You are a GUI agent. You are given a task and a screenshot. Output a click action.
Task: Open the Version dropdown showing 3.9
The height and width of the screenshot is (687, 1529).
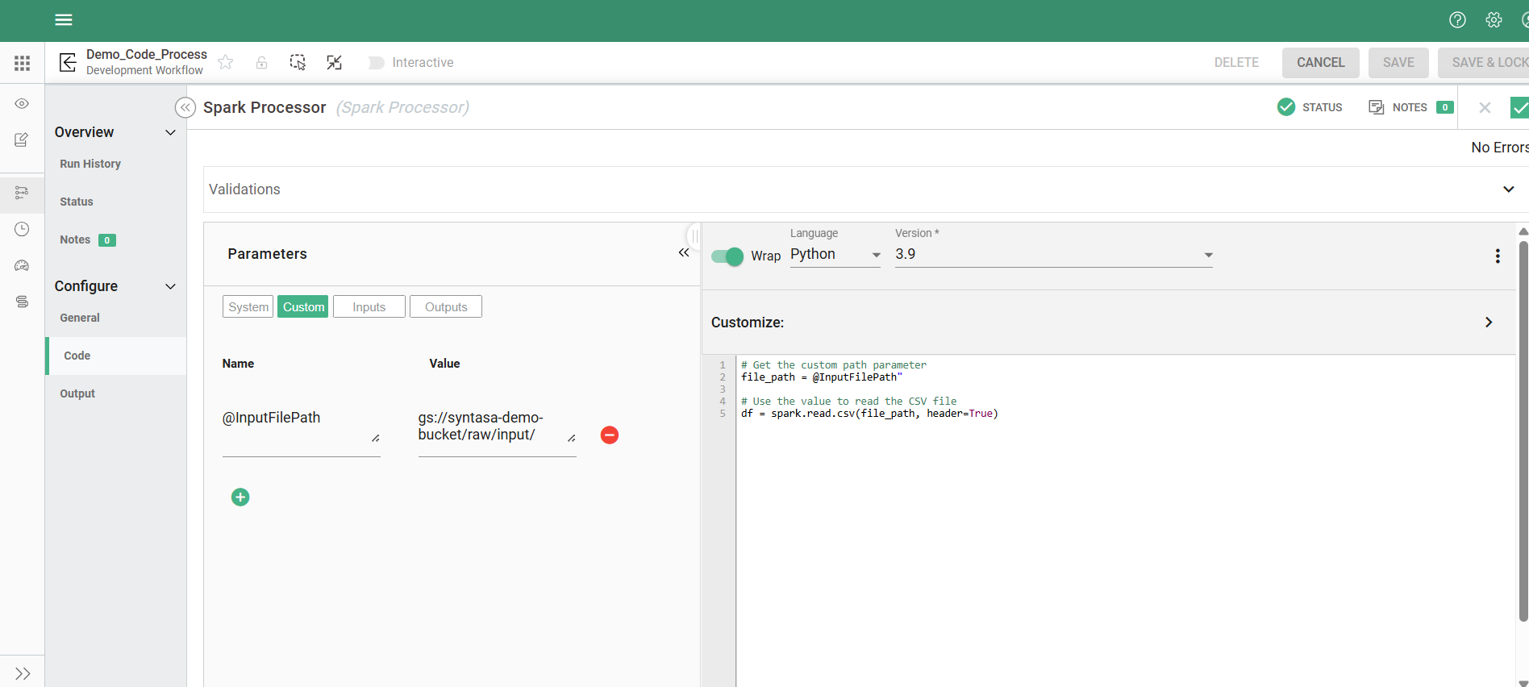tap(1053, 255)
